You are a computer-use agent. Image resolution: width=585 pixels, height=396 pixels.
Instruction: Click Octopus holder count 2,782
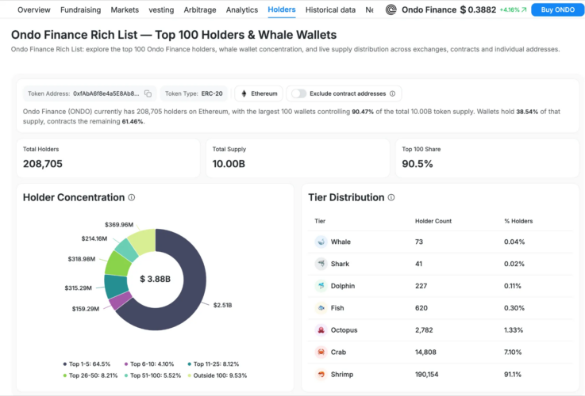[x=424, y=330]
